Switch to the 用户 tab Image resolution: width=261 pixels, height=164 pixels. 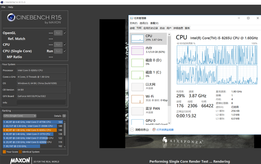169,28
